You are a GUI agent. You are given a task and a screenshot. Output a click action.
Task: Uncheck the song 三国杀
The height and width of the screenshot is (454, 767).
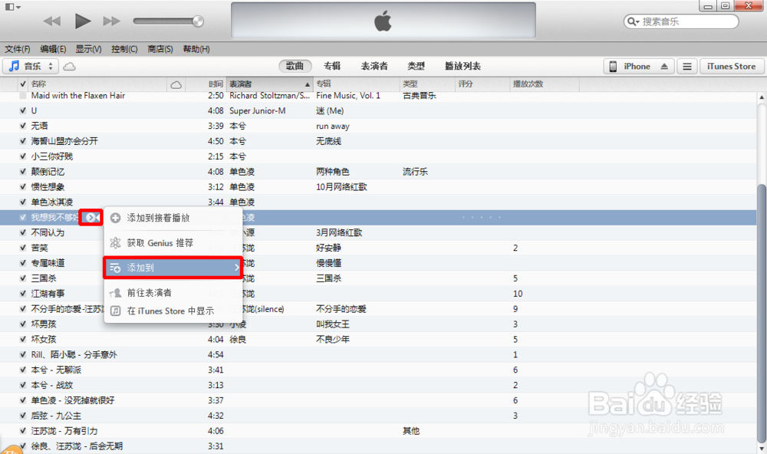(23, 278)
